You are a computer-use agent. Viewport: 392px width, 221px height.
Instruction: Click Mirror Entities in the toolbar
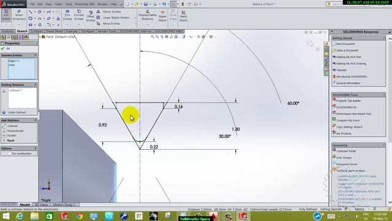pos(109,12)
